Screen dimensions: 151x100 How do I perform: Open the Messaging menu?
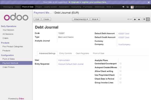(x=8, y=7)
